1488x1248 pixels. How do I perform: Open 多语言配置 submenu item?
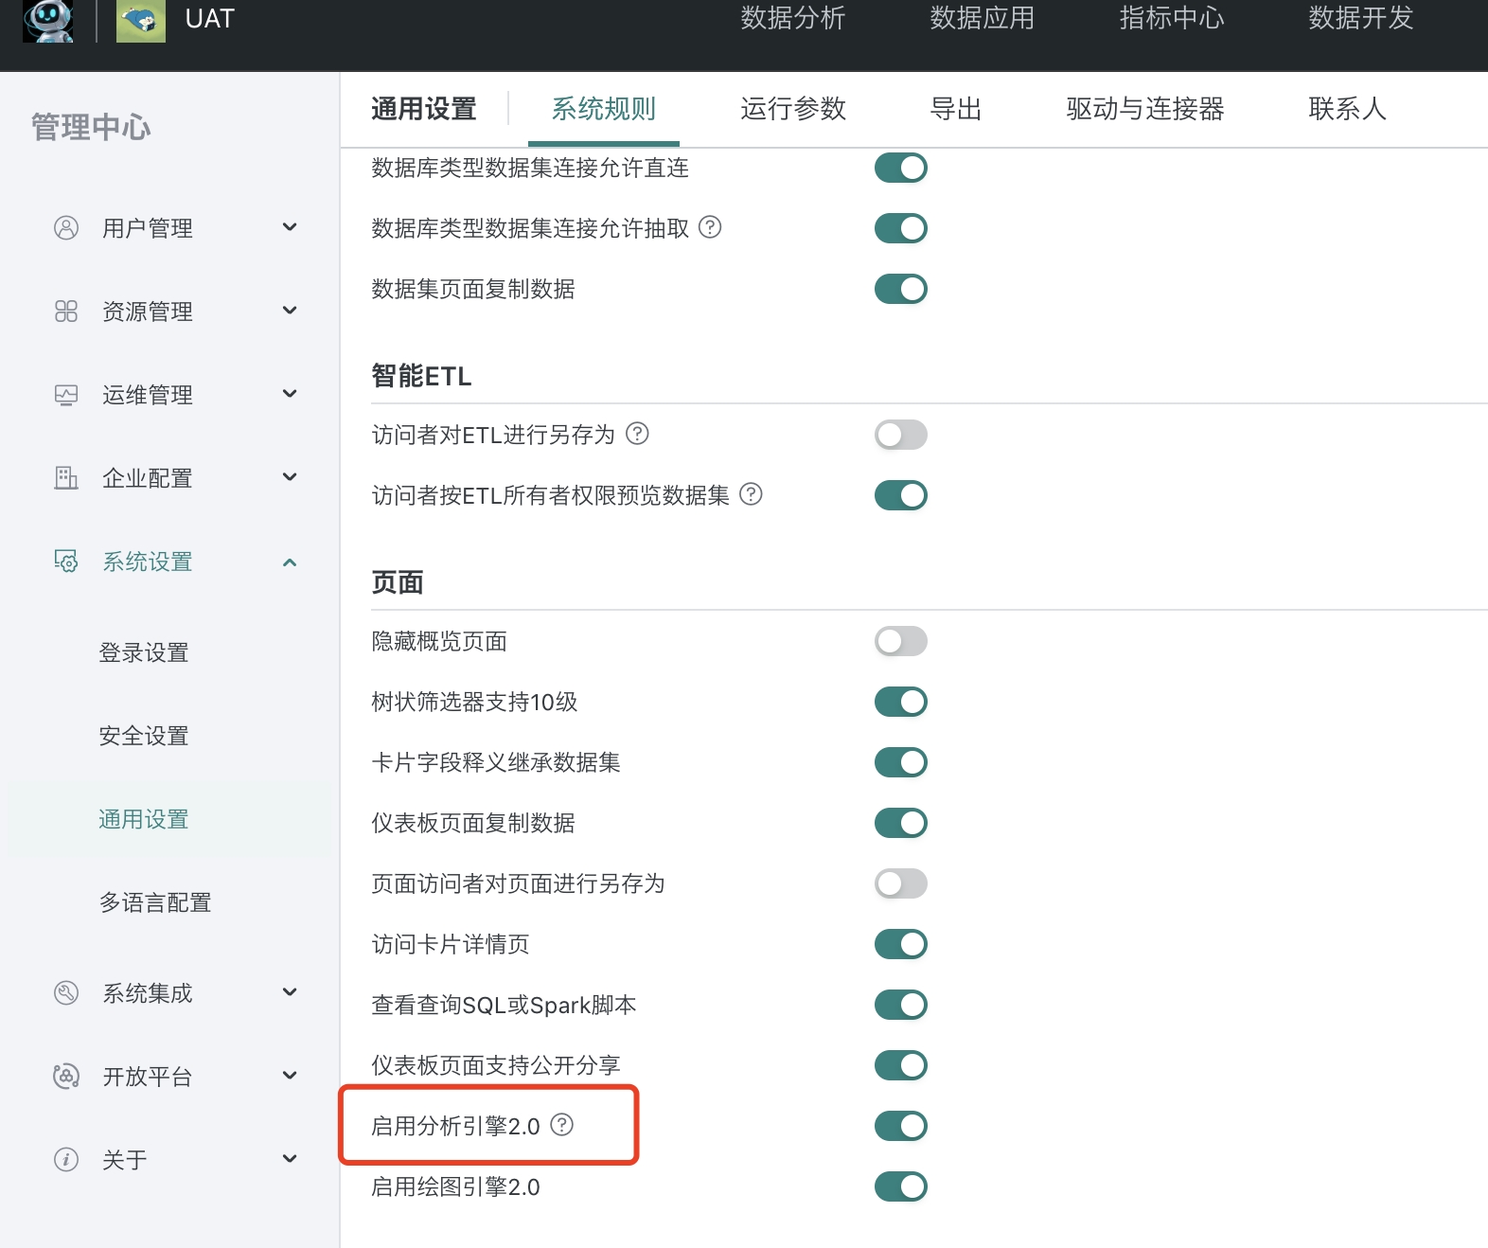(x=155, y=902)
